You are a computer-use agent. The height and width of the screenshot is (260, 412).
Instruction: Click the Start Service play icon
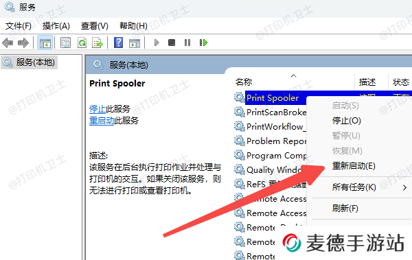tap(157, 43)
